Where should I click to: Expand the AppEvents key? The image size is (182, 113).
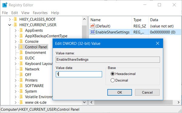tap(15, 30)
